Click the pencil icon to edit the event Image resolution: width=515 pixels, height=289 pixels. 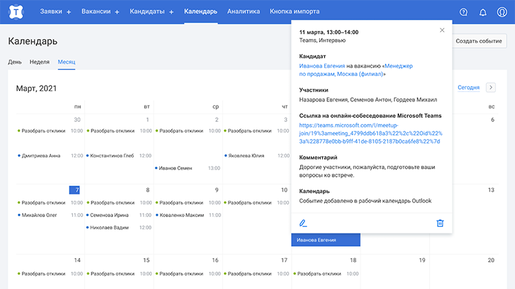(x=304, y=223)
